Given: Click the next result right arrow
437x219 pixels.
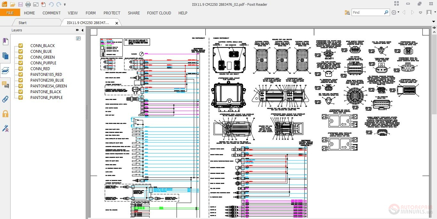Looking at the screenshot, I should click(412, 12).
